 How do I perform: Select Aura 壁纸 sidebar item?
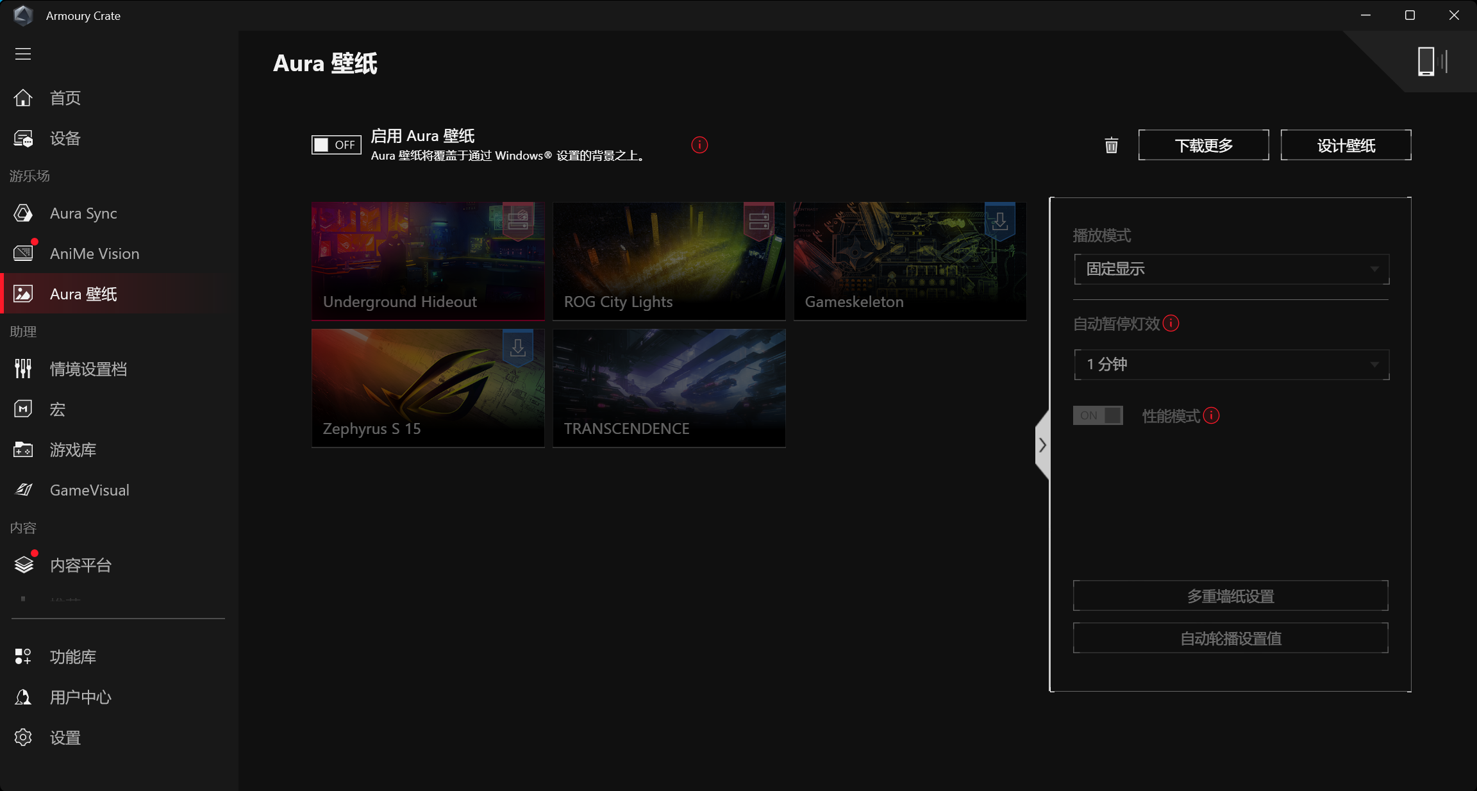click(119, 294)
